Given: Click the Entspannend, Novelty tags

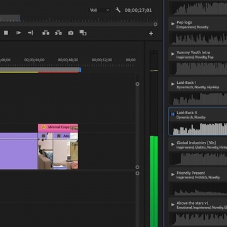Looking at the screenshot, I should [192, 27].
